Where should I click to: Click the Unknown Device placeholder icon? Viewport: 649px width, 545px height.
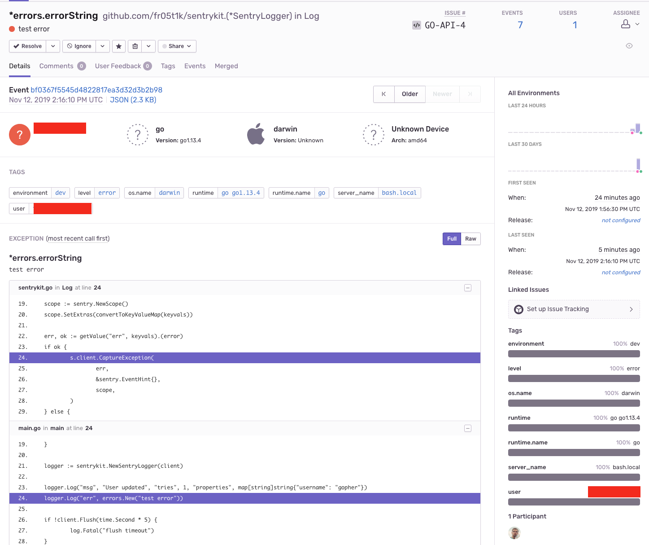click(374, 135)
